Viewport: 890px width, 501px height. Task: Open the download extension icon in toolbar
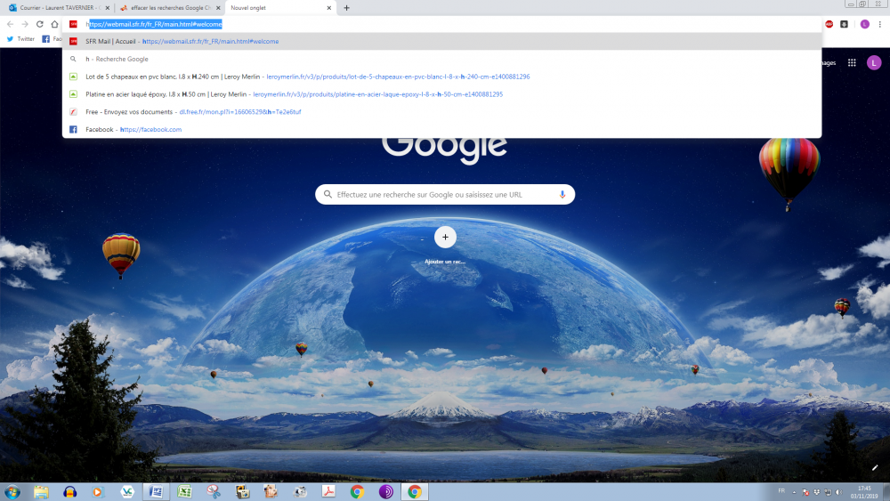844,24
